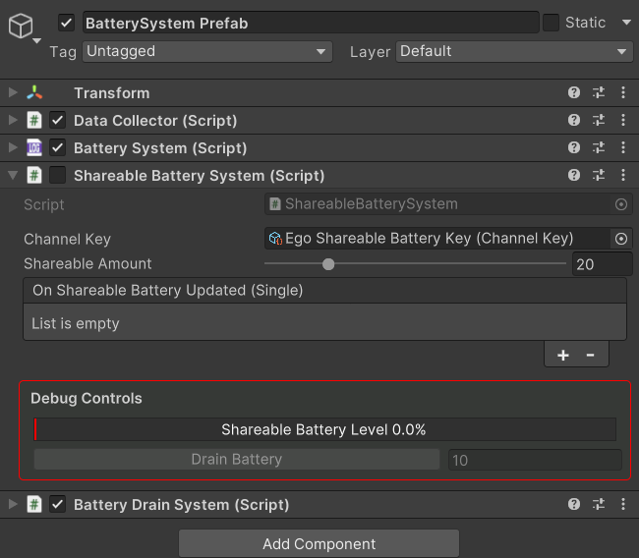This screenshot has height=558, width=639.
Task: Click the Battery Drain System script icon
Action: pyautogui.click(x=34, y=504)
